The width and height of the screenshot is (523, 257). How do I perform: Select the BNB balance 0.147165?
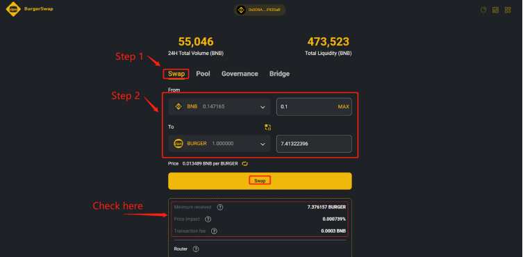tap(213, 107)
